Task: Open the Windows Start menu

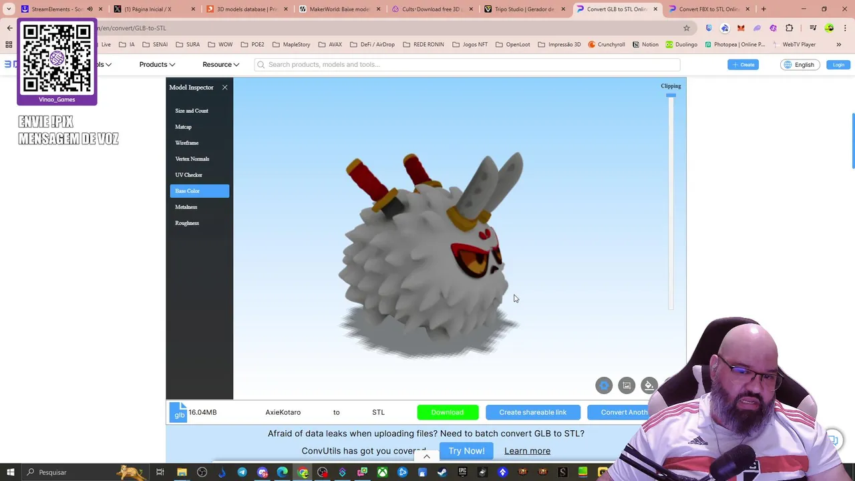Action: coord(11,472)
